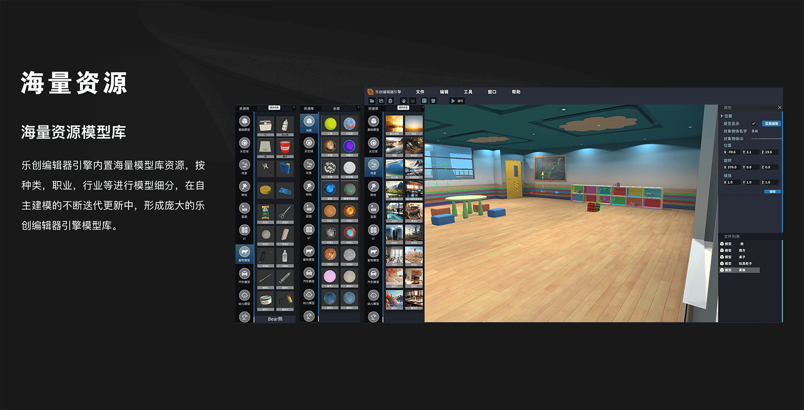Collapse the 位置 section triangle
804x410 pixels.
click(722, 116)
